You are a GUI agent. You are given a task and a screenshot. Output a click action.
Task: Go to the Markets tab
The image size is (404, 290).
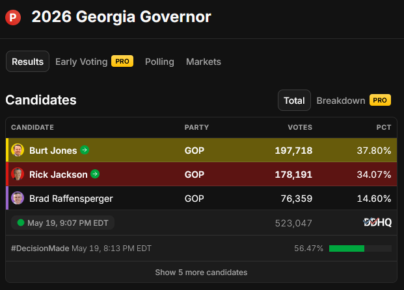tap(204, 62)
